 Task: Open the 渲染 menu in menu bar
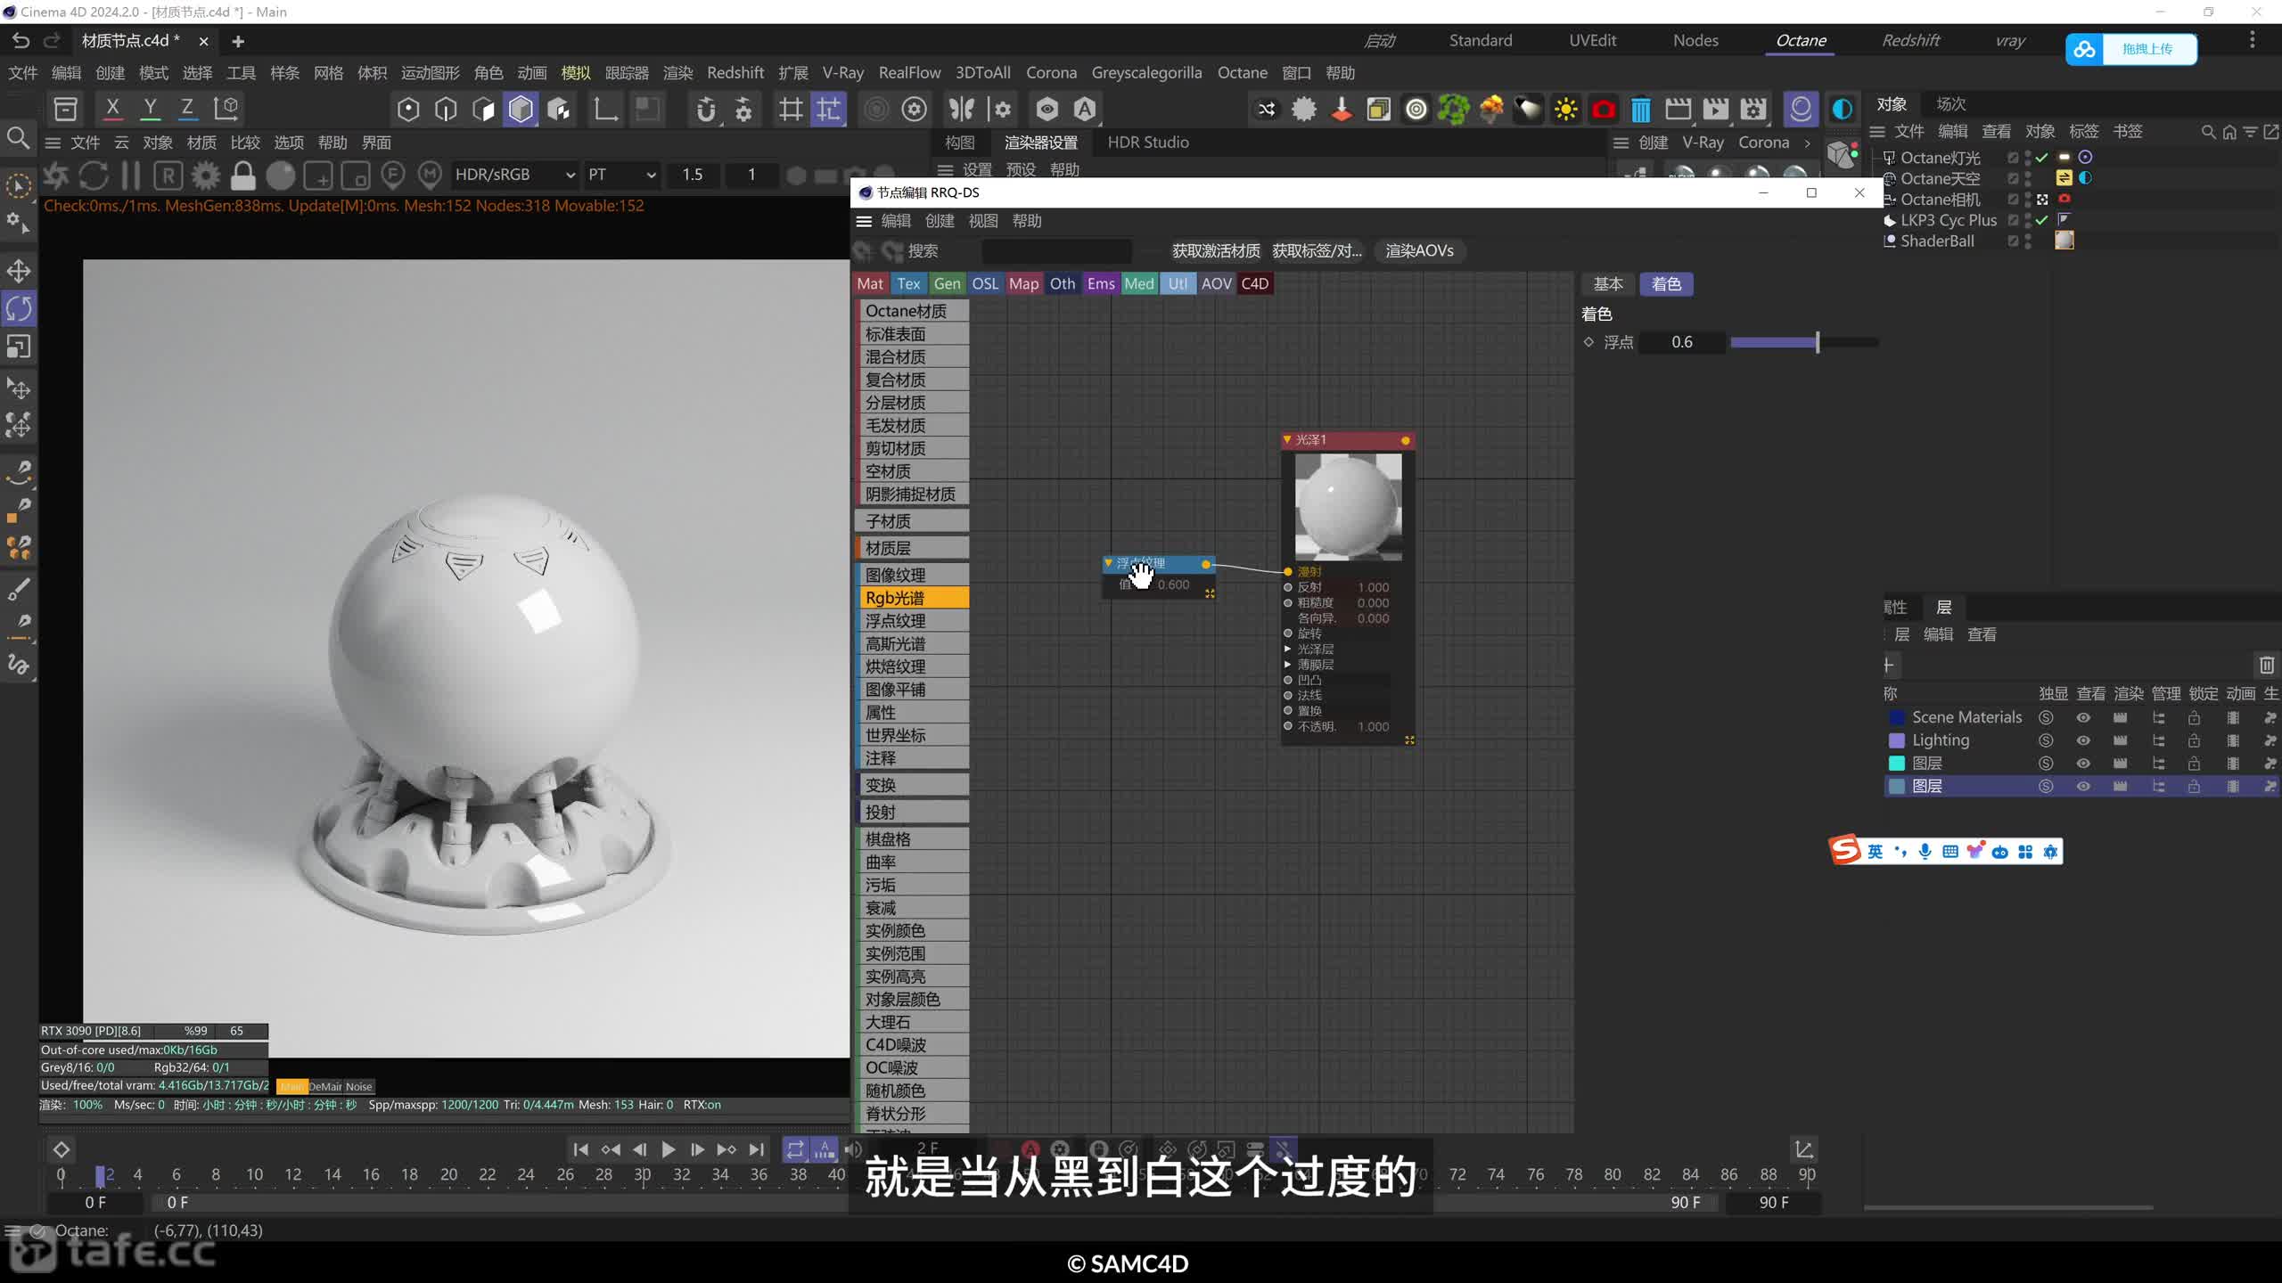point(677,73)
